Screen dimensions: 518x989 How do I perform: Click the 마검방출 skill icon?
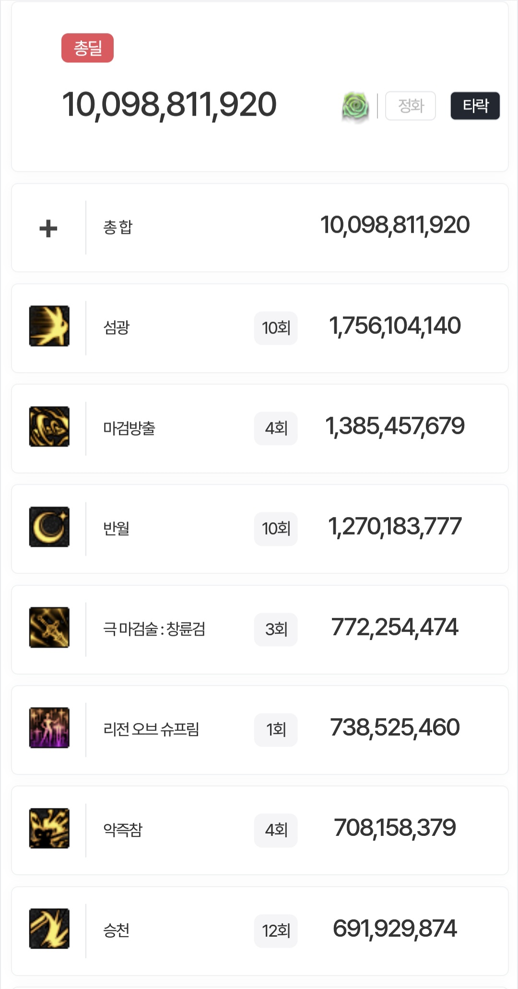pos(49,426)
